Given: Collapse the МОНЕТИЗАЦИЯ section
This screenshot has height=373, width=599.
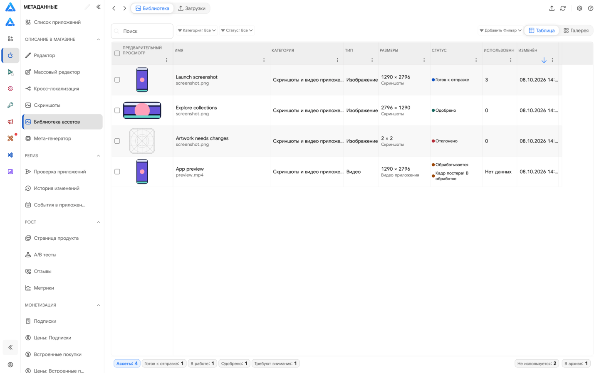Looking at the screenshot, I should pyautogui.click(x=98, y=305).
